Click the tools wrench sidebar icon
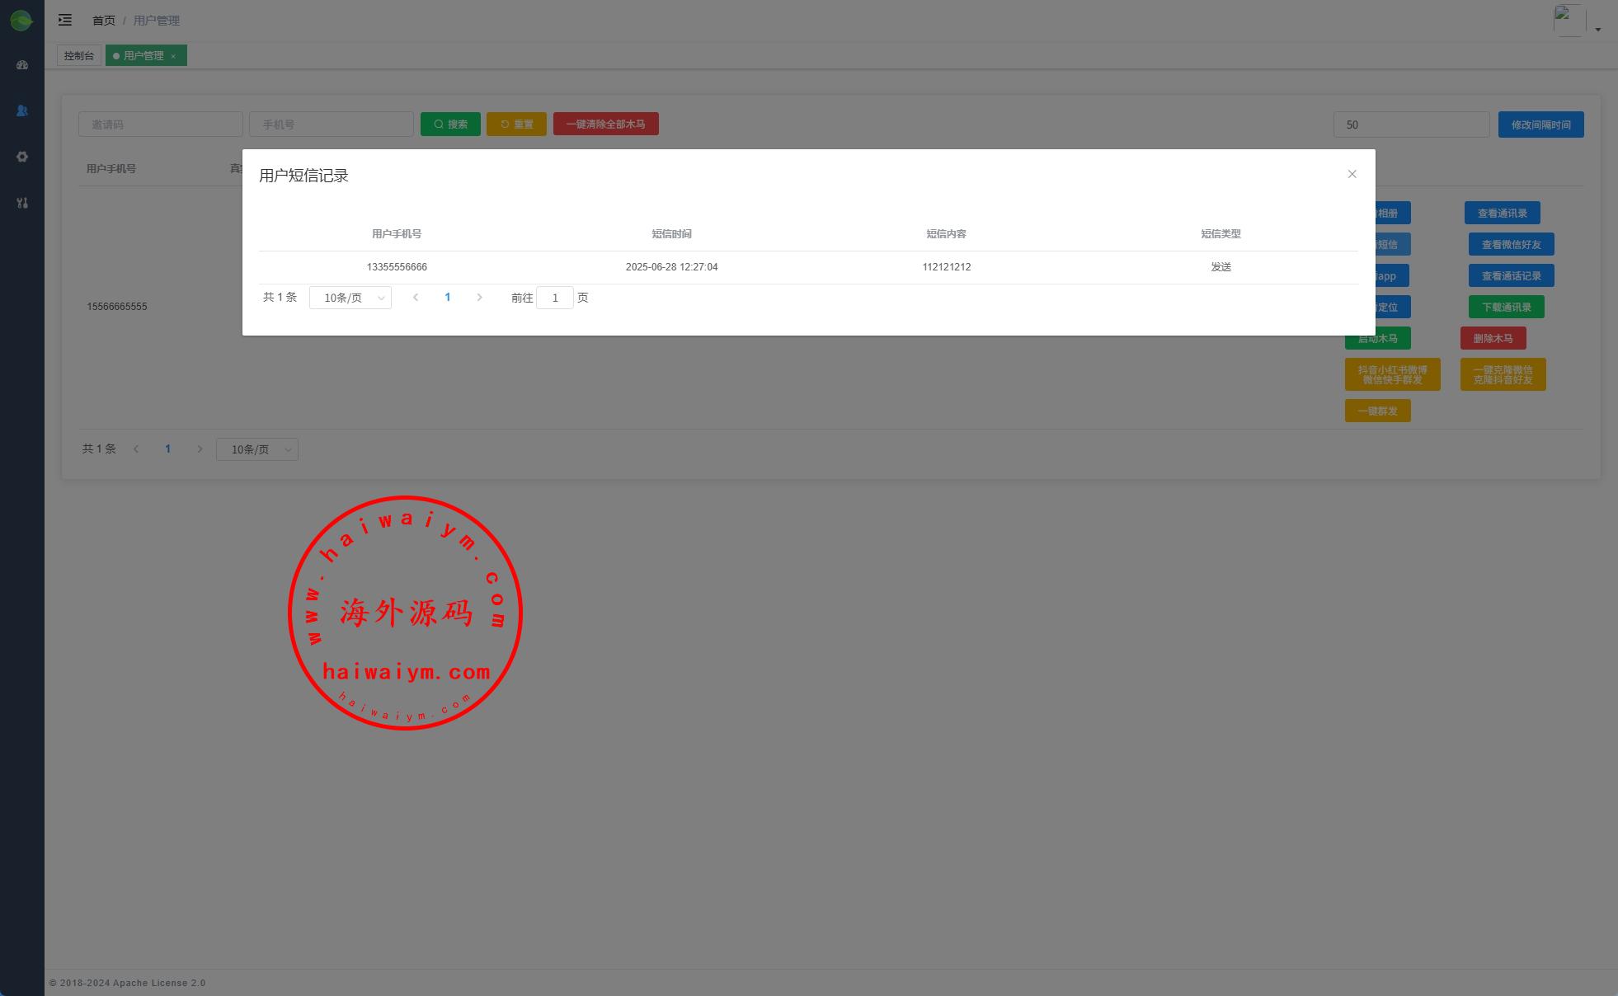Image resolution: width=1618 pixels, height=996 pixels. pos(22,203)
